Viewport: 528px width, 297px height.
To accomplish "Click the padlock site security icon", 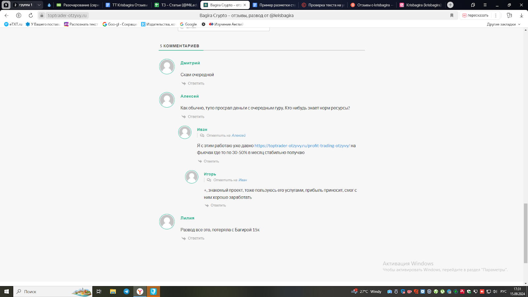I will [42, 16].
